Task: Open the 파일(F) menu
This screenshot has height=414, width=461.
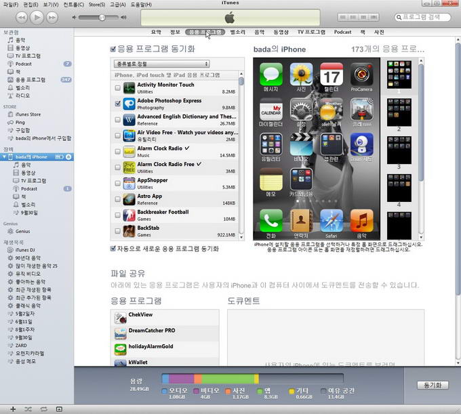Action: [x=11, y=5]
